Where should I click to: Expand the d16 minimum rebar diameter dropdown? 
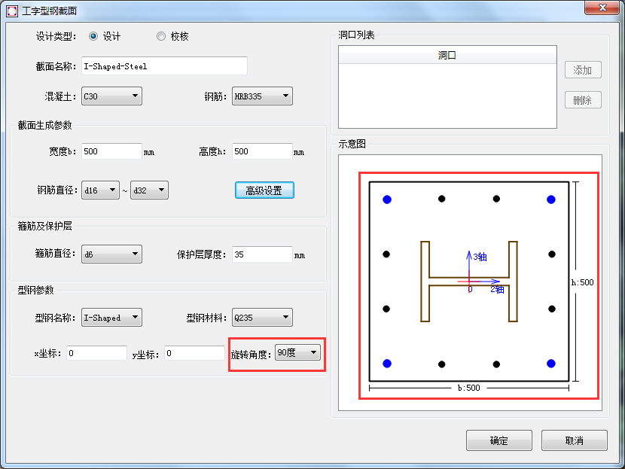pyautogui.click(x=100, y=190)
